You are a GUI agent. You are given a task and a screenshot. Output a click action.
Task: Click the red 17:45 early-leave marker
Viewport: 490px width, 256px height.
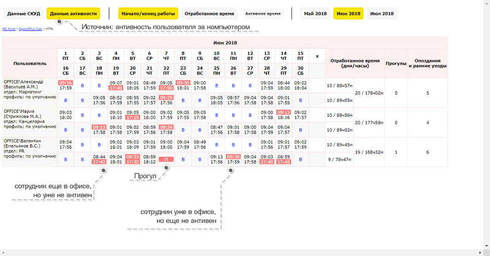pos(284,162)
